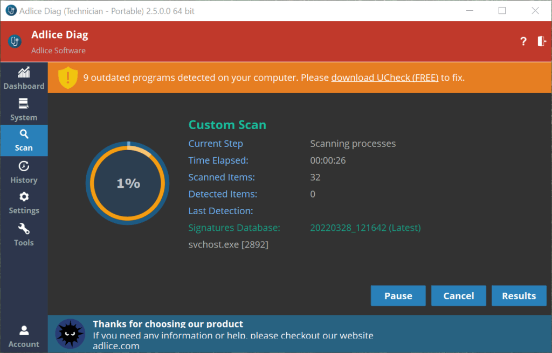The height and width of the screenshot is (353, 552).
Task: Pause the running custom scan
Action: click(398, 296)
